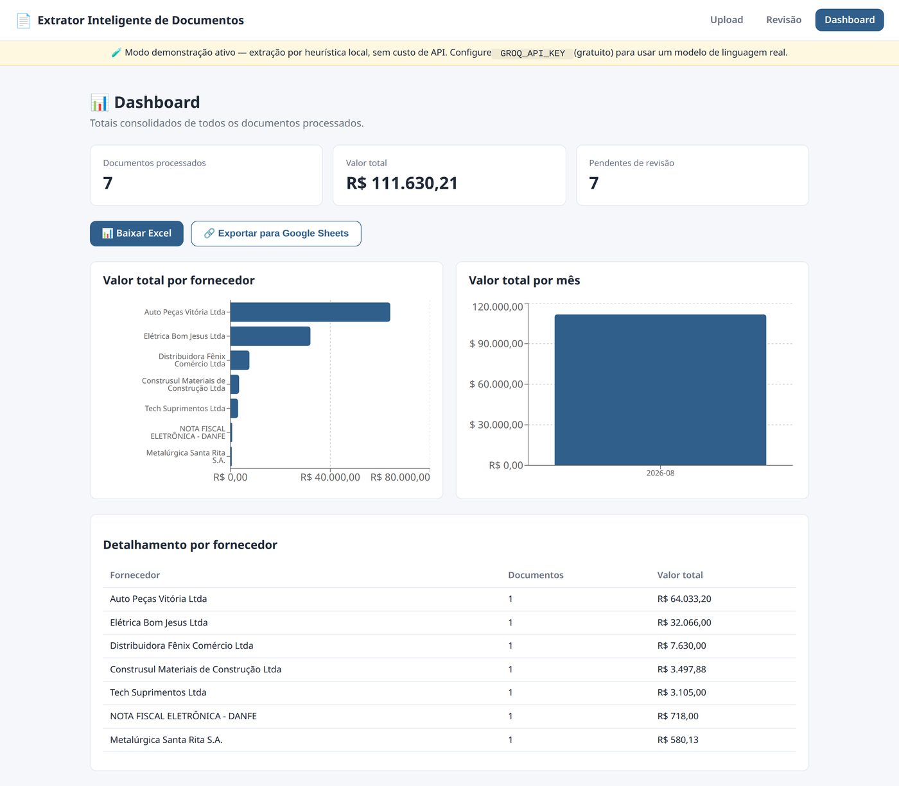Click the test tube icon in demo banner
This screenshot has height=786, width=899.
point(116,53)
